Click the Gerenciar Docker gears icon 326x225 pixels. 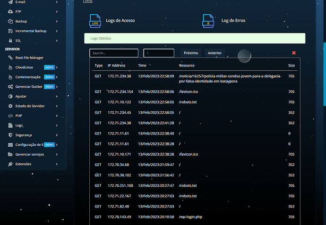pyautogui.click(x=10, y=86)
